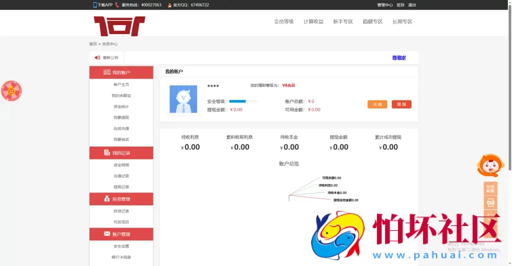Click the 待收利息0.00 chart label
This screenshot has height=266, width=512.
328,185
